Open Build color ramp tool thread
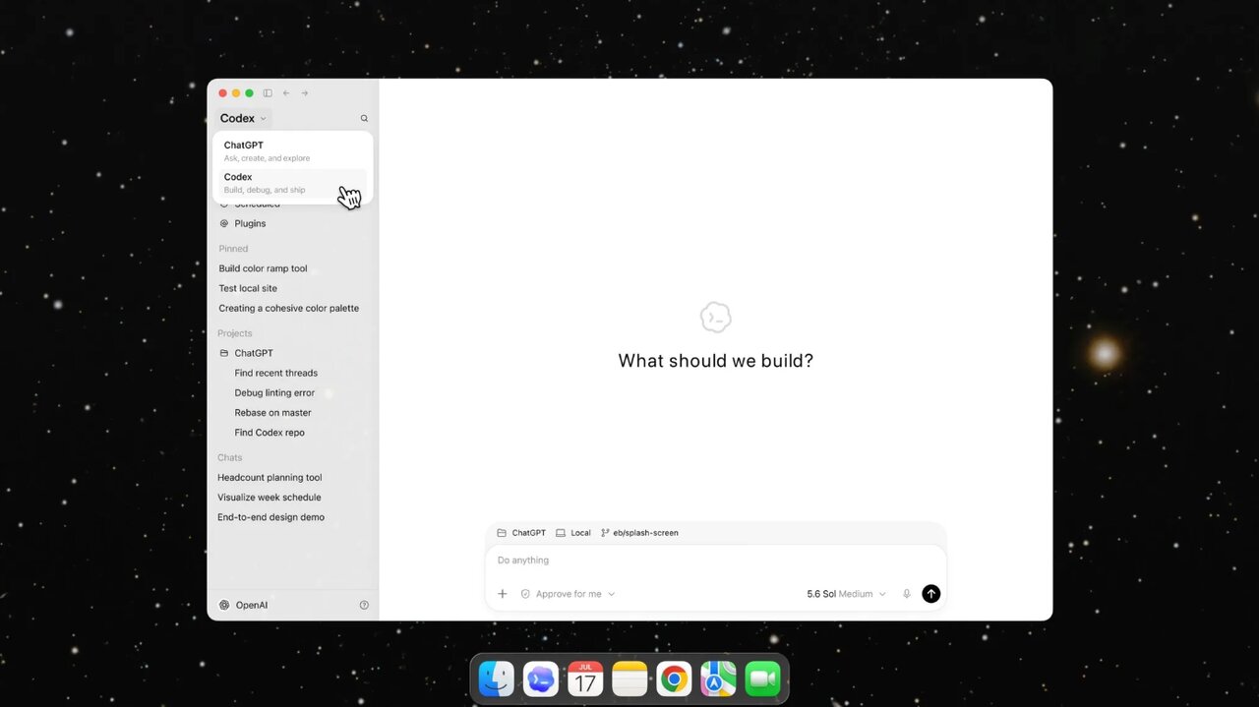The width and height of the screenshot is (1259, 707). pyautogui.click(x=263, y=268)
